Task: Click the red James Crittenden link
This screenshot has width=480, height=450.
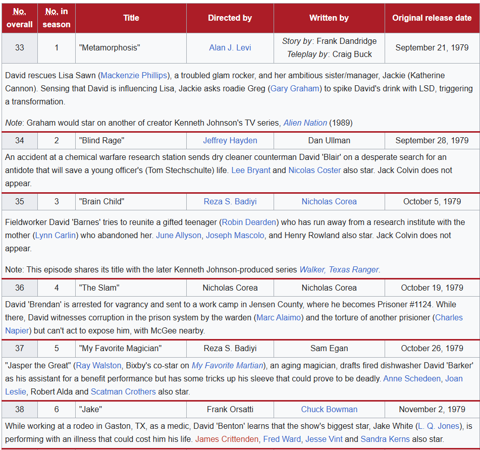Action: coord(227,439)
